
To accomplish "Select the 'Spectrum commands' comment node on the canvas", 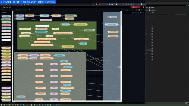I will (x=42, y=26).
